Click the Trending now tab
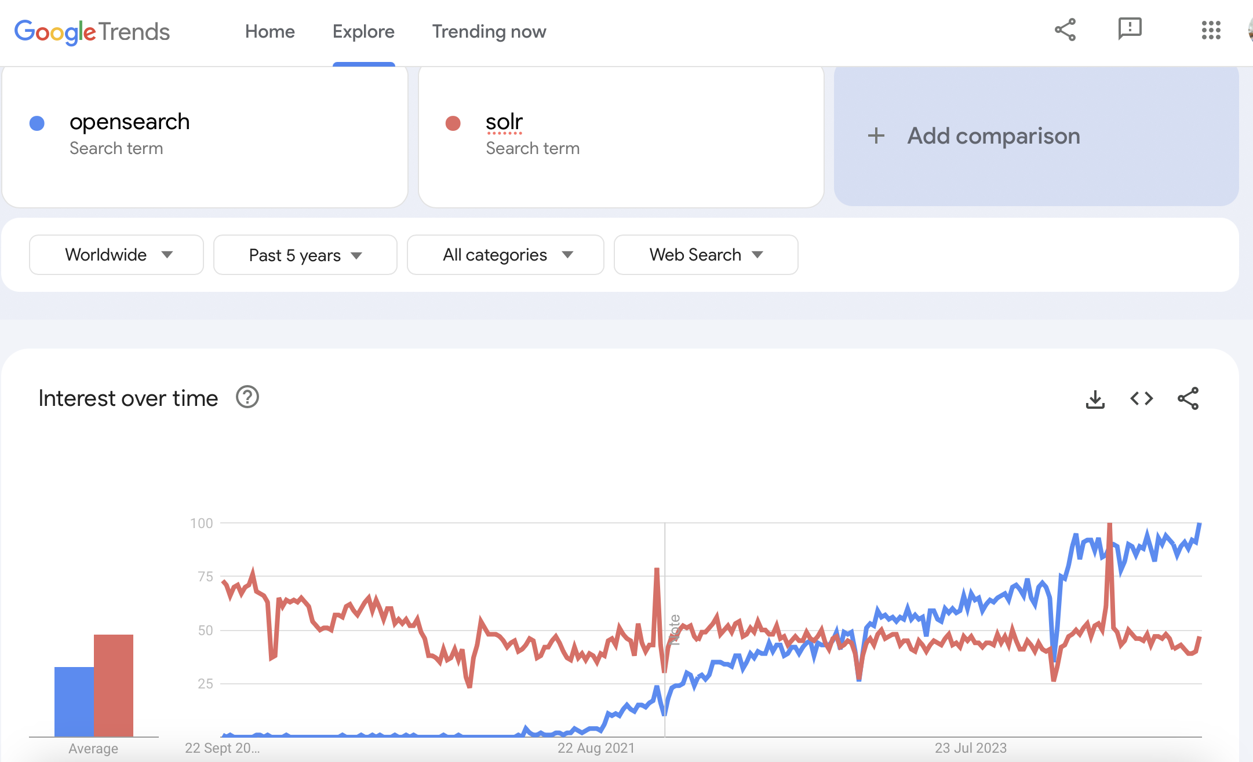The height and width of the screenshot is (762, 1253). [x=490, y=31]
